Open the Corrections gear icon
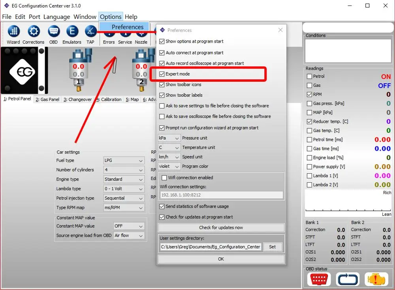 34,31
